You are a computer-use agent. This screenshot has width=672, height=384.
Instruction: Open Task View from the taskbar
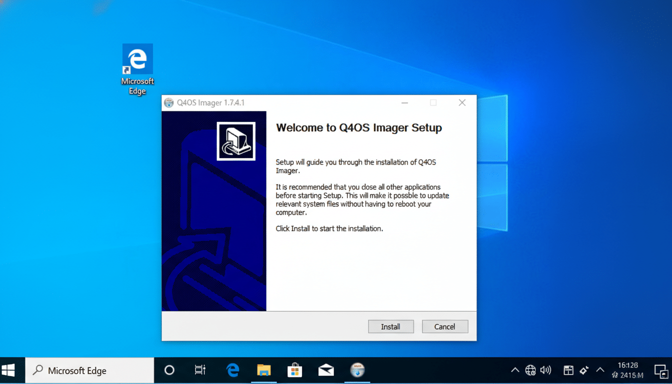(x=200, y=370)
